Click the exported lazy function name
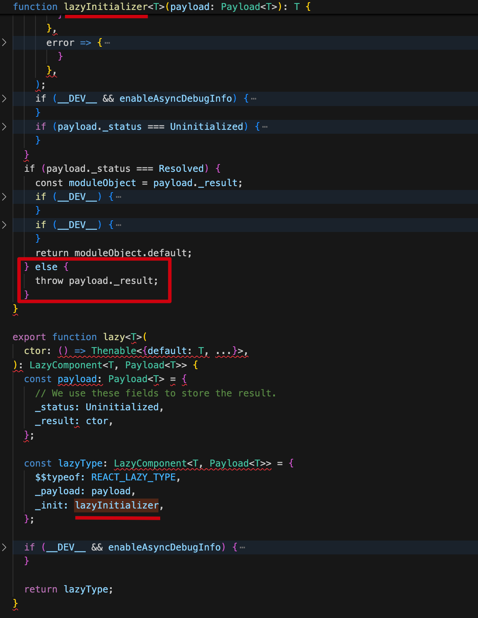This screenshot has height=618, width=478. click(x=114, y=337)
